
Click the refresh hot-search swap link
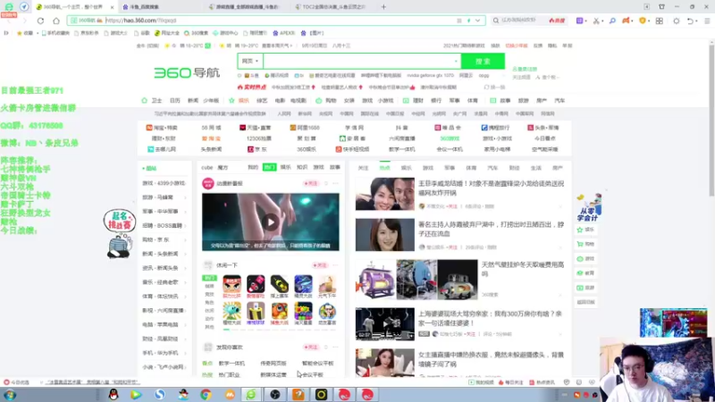click(494, 87)
